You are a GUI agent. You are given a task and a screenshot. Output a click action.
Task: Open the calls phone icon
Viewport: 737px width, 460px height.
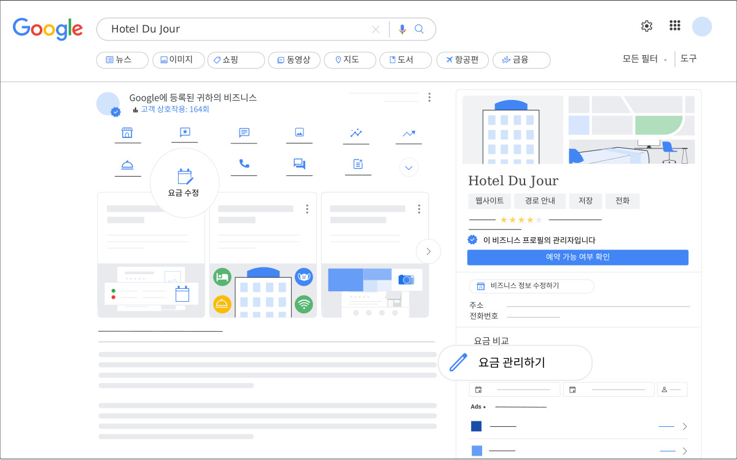(x=244, y=164)
